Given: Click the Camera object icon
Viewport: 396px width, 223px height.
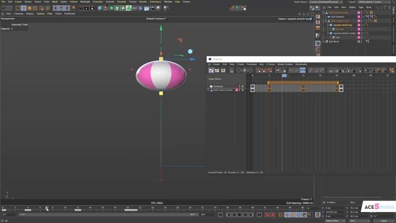Looking at the screenshot, I should 152,8.
